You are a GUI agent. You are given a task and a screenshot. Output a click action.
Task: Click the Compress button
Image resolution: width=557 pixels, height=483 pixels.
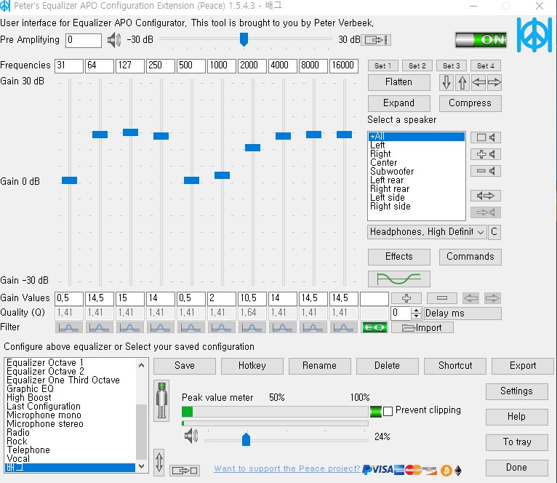(x=470, y=103)
